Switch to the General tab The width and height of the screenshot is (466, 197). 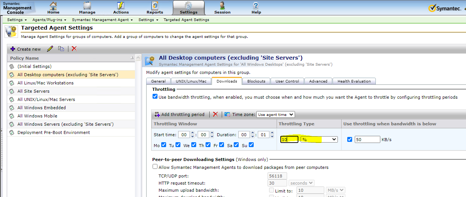pyautogui.click(x=159, y=81)
